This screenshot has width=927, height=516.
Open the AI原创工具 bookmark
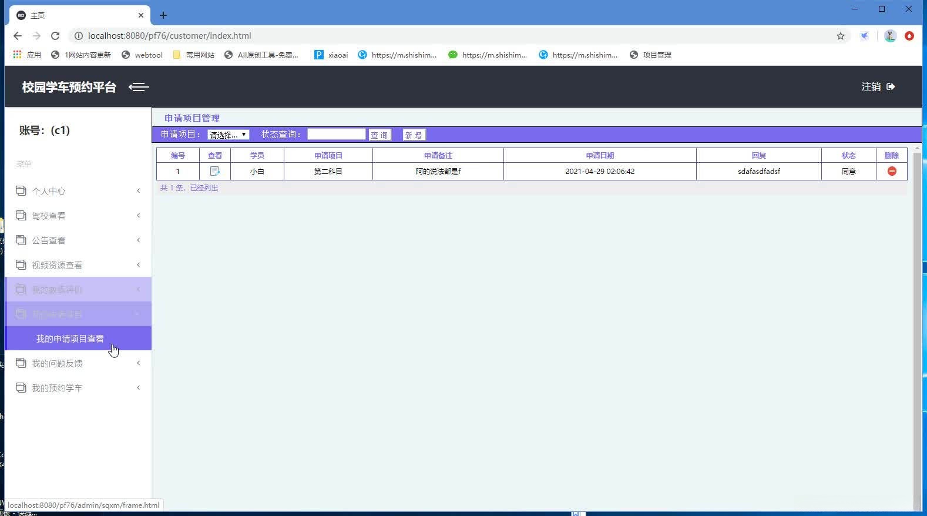[261, 55]
